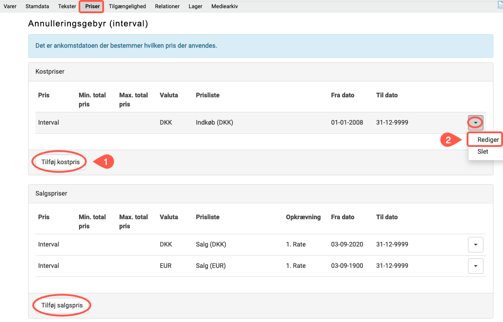Choose Rediger from the open menu
The height and width of the screenshot is (322, 503).
(x=488, y=140)
